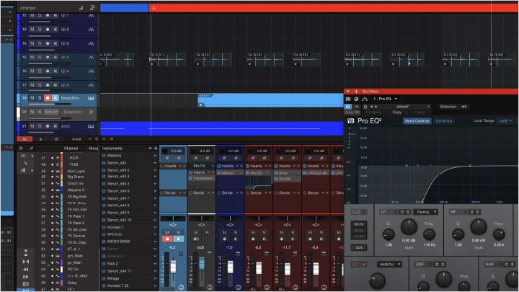This screenshot has height=292, width=519.
Task: Click the Pro EQ insert on red channel
Action: coord(258,173)
